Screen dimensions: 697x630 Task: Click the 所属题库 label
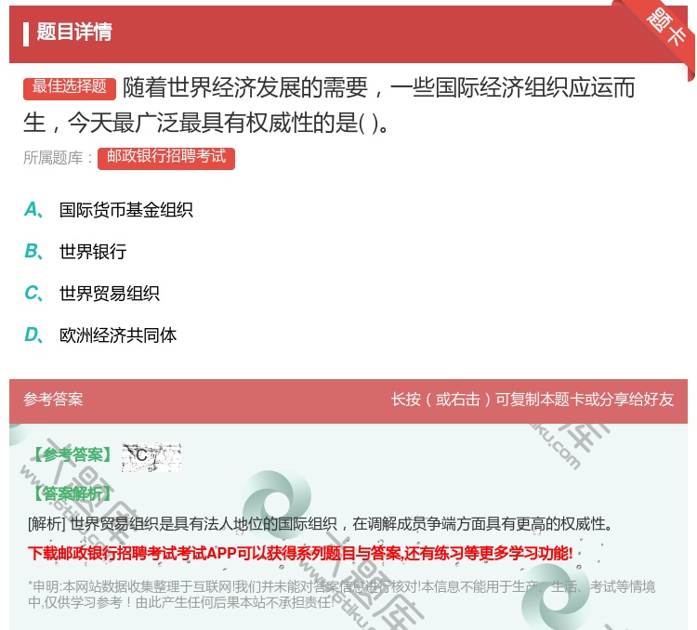point(58,158)
